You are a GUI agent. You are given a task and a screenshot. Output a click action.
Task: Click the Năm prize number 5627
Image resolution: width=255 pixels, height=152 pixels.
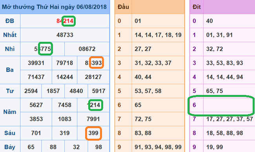tap(36, 105)
